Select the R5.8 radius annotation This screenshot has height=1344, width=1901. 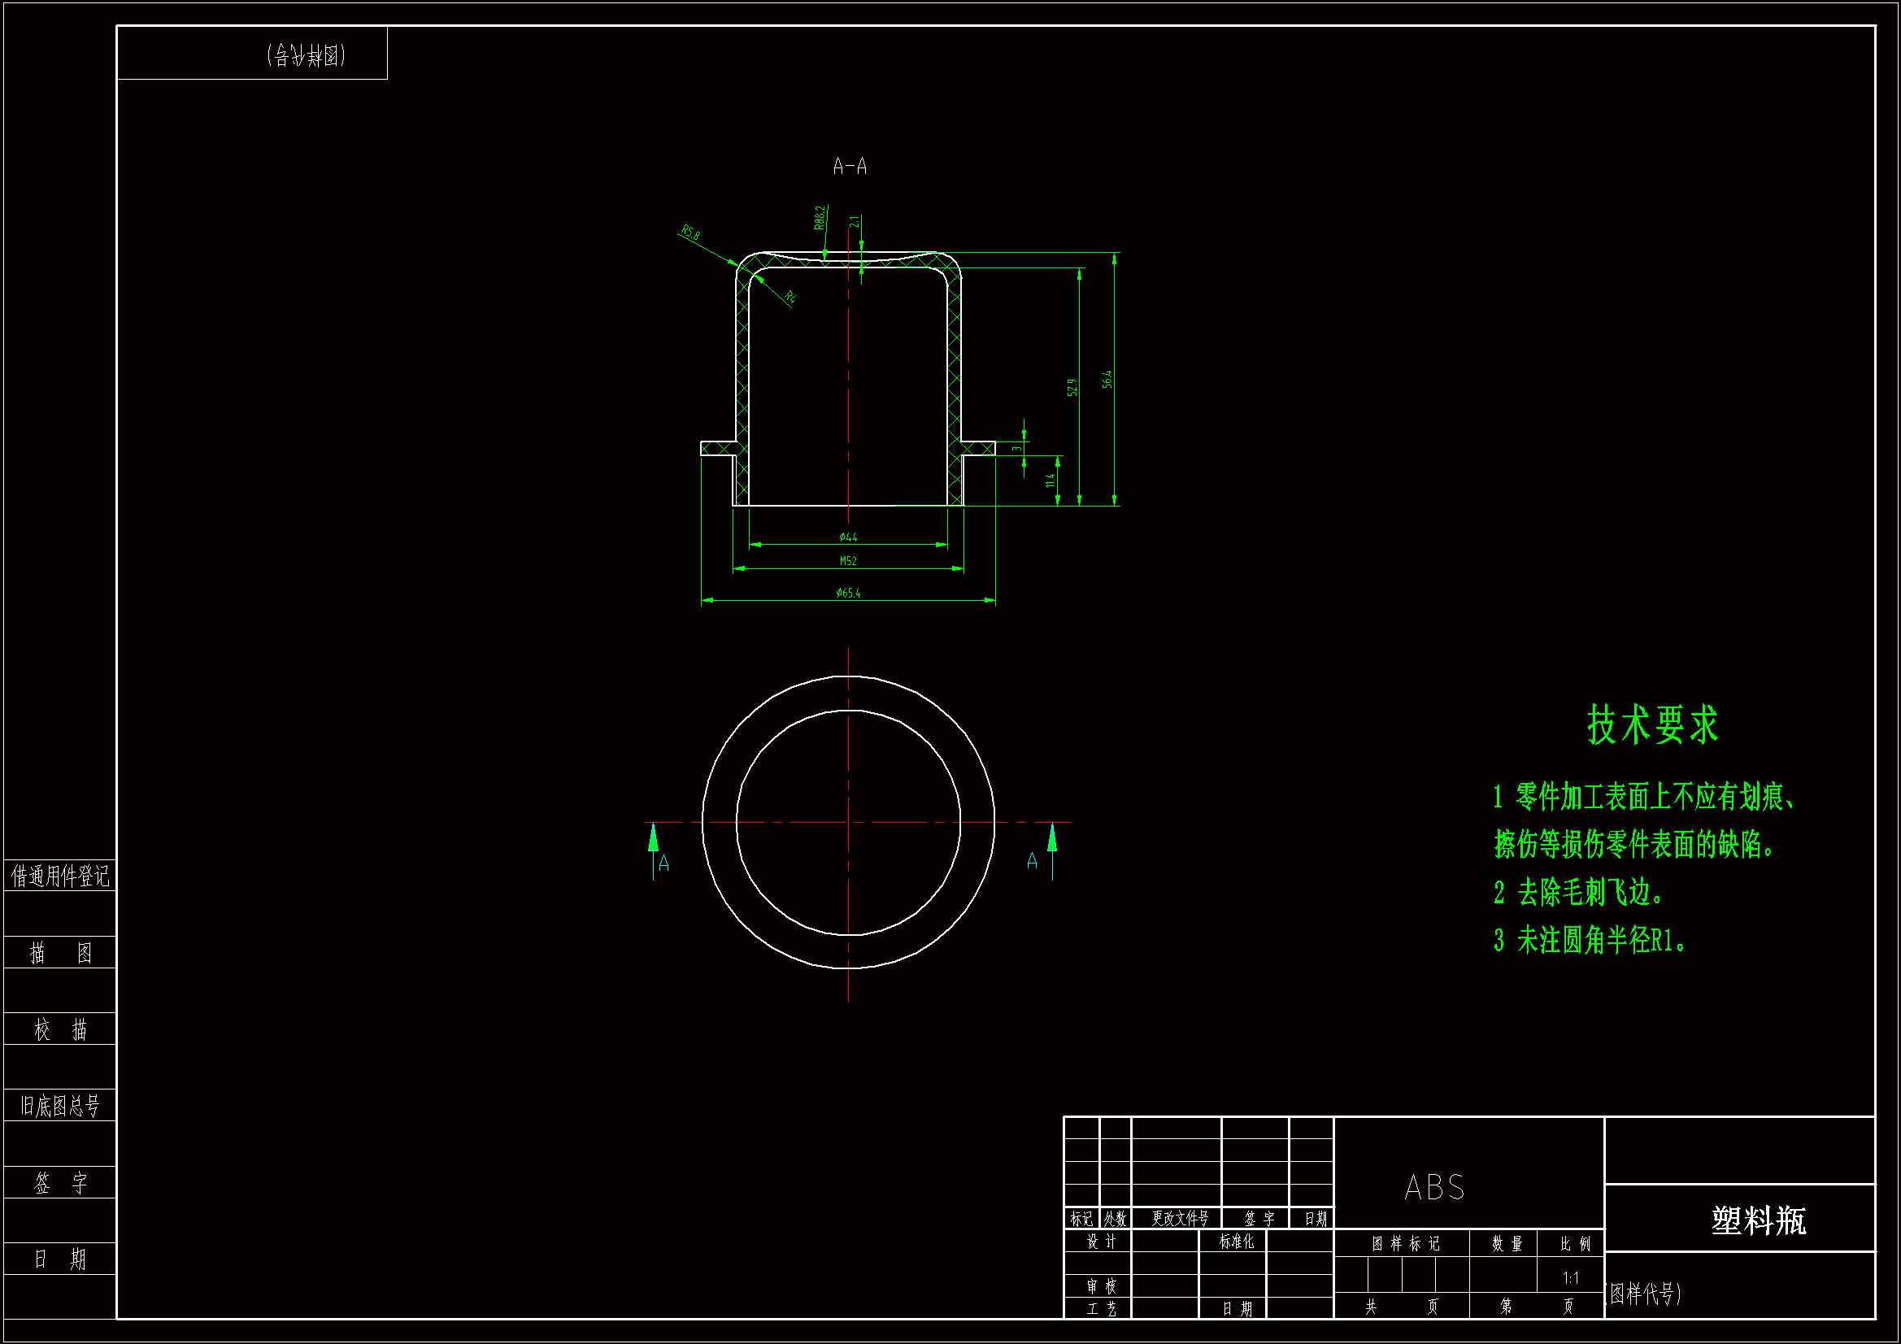coord(690,233)
